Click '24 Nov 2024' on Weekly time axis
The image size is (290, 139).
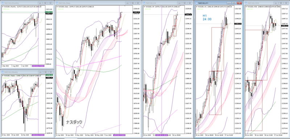coord(5,135)
